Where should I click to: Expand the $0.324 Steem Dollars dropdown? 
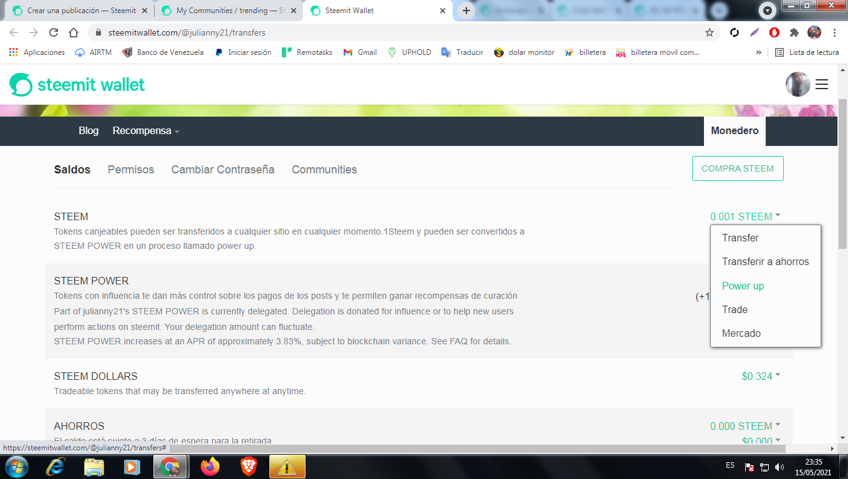pyautogui.click(x=761, y=376)
